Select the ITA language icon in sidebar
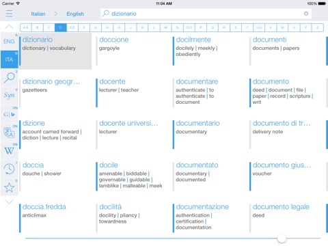 [10, 59]
